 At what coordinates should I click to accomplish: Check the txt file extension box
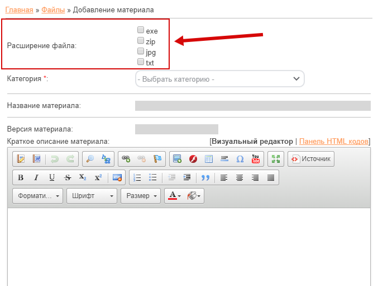click(x=141, y=62)
